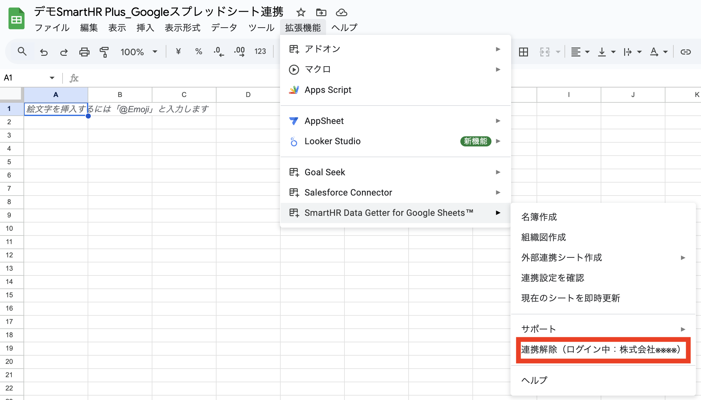
Task: Click the redo arrow icon
Action: [64, 52]
